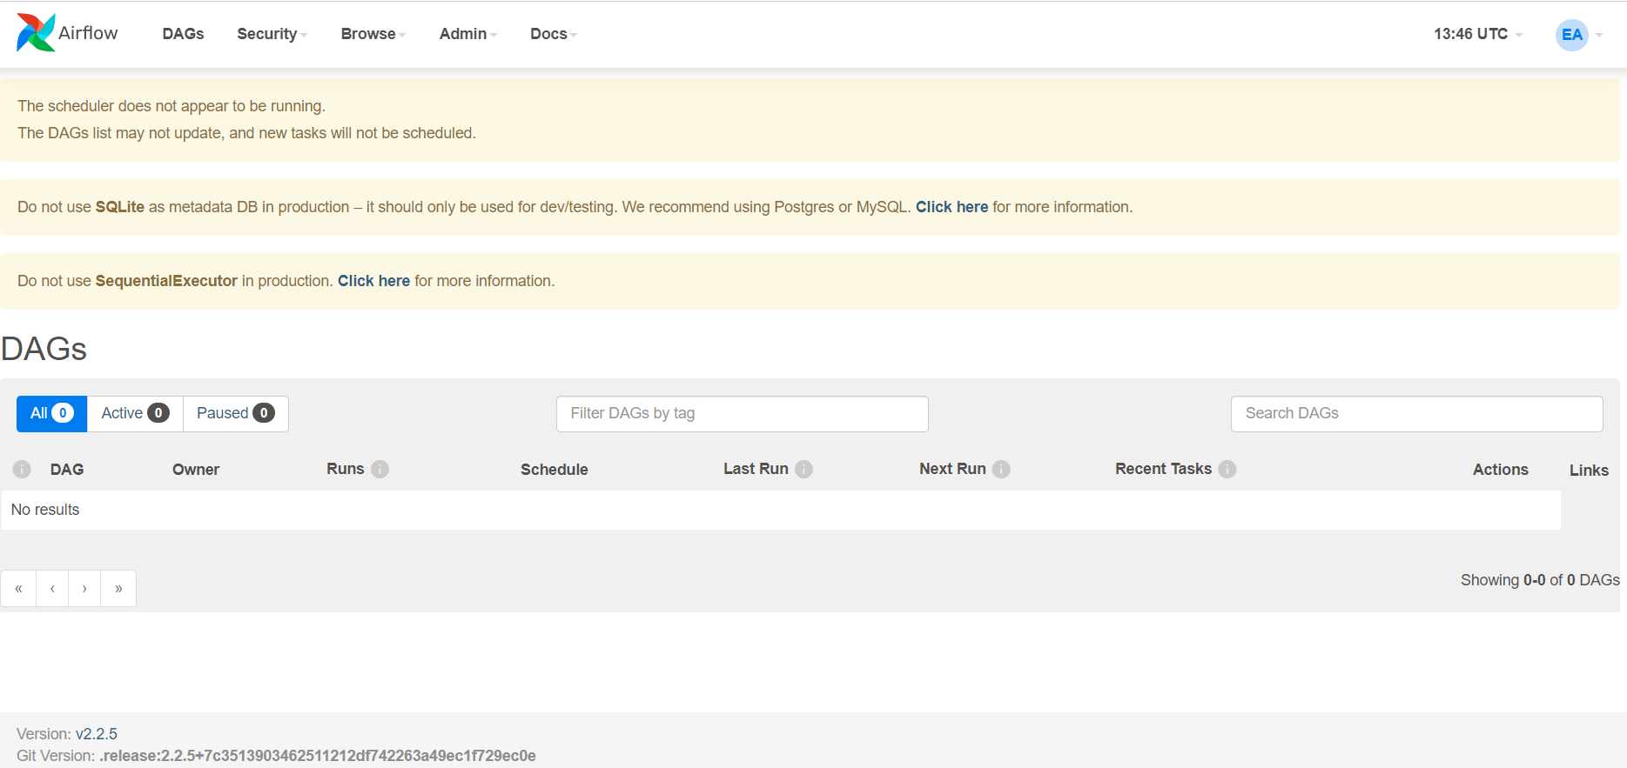This screenshot has height=768, width=1627.
Task: Expand the 13:46 UTC timezone dropdown
Action: (x=1477, y=34)
